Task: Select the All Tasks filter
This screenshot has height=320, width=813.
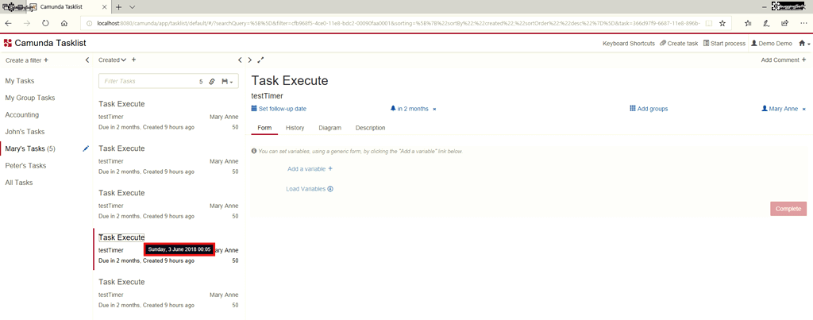Action: click(x=19, y=183)
